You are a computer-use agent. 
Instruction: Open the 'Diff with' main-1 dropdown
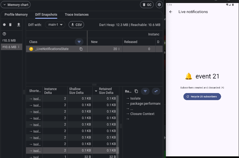[x=55, y=25]
